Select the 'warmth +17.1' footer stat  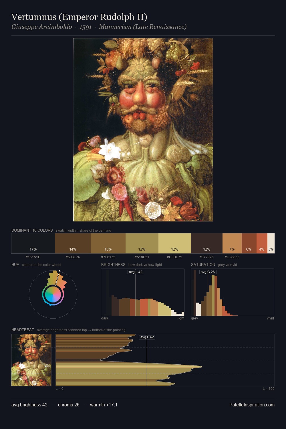(104, 405)
